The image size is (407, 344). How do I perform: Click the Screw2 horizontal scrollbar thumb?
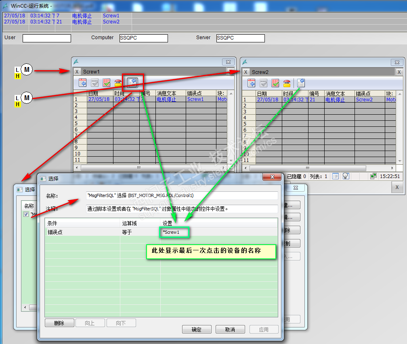point(308,168)
